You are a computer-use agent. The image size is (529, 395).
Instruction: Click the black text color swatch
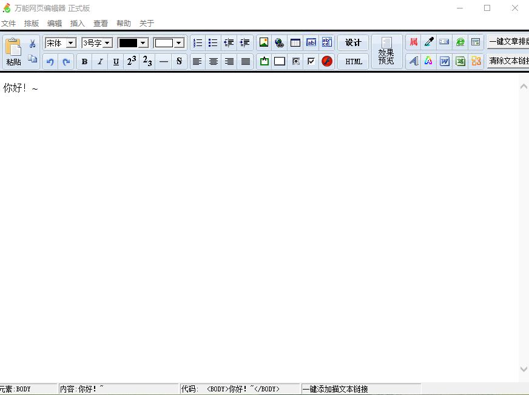coord(128,43)
